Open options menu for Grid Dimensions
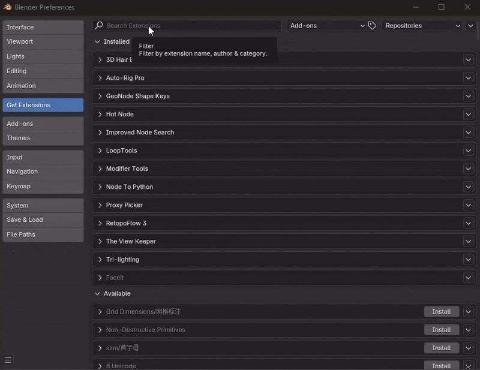This screenshot has width=480, height=370. pyautogui.click(x=468, y=312)
